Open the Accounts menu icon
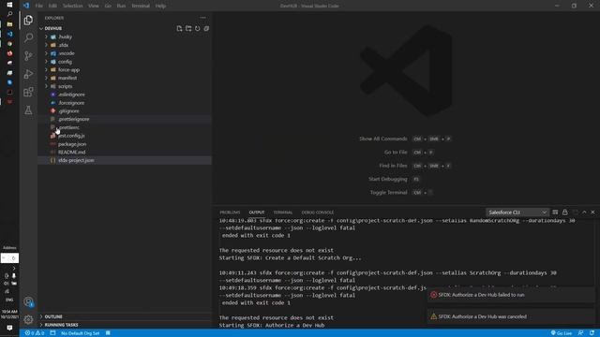 [x=28, y=301]
